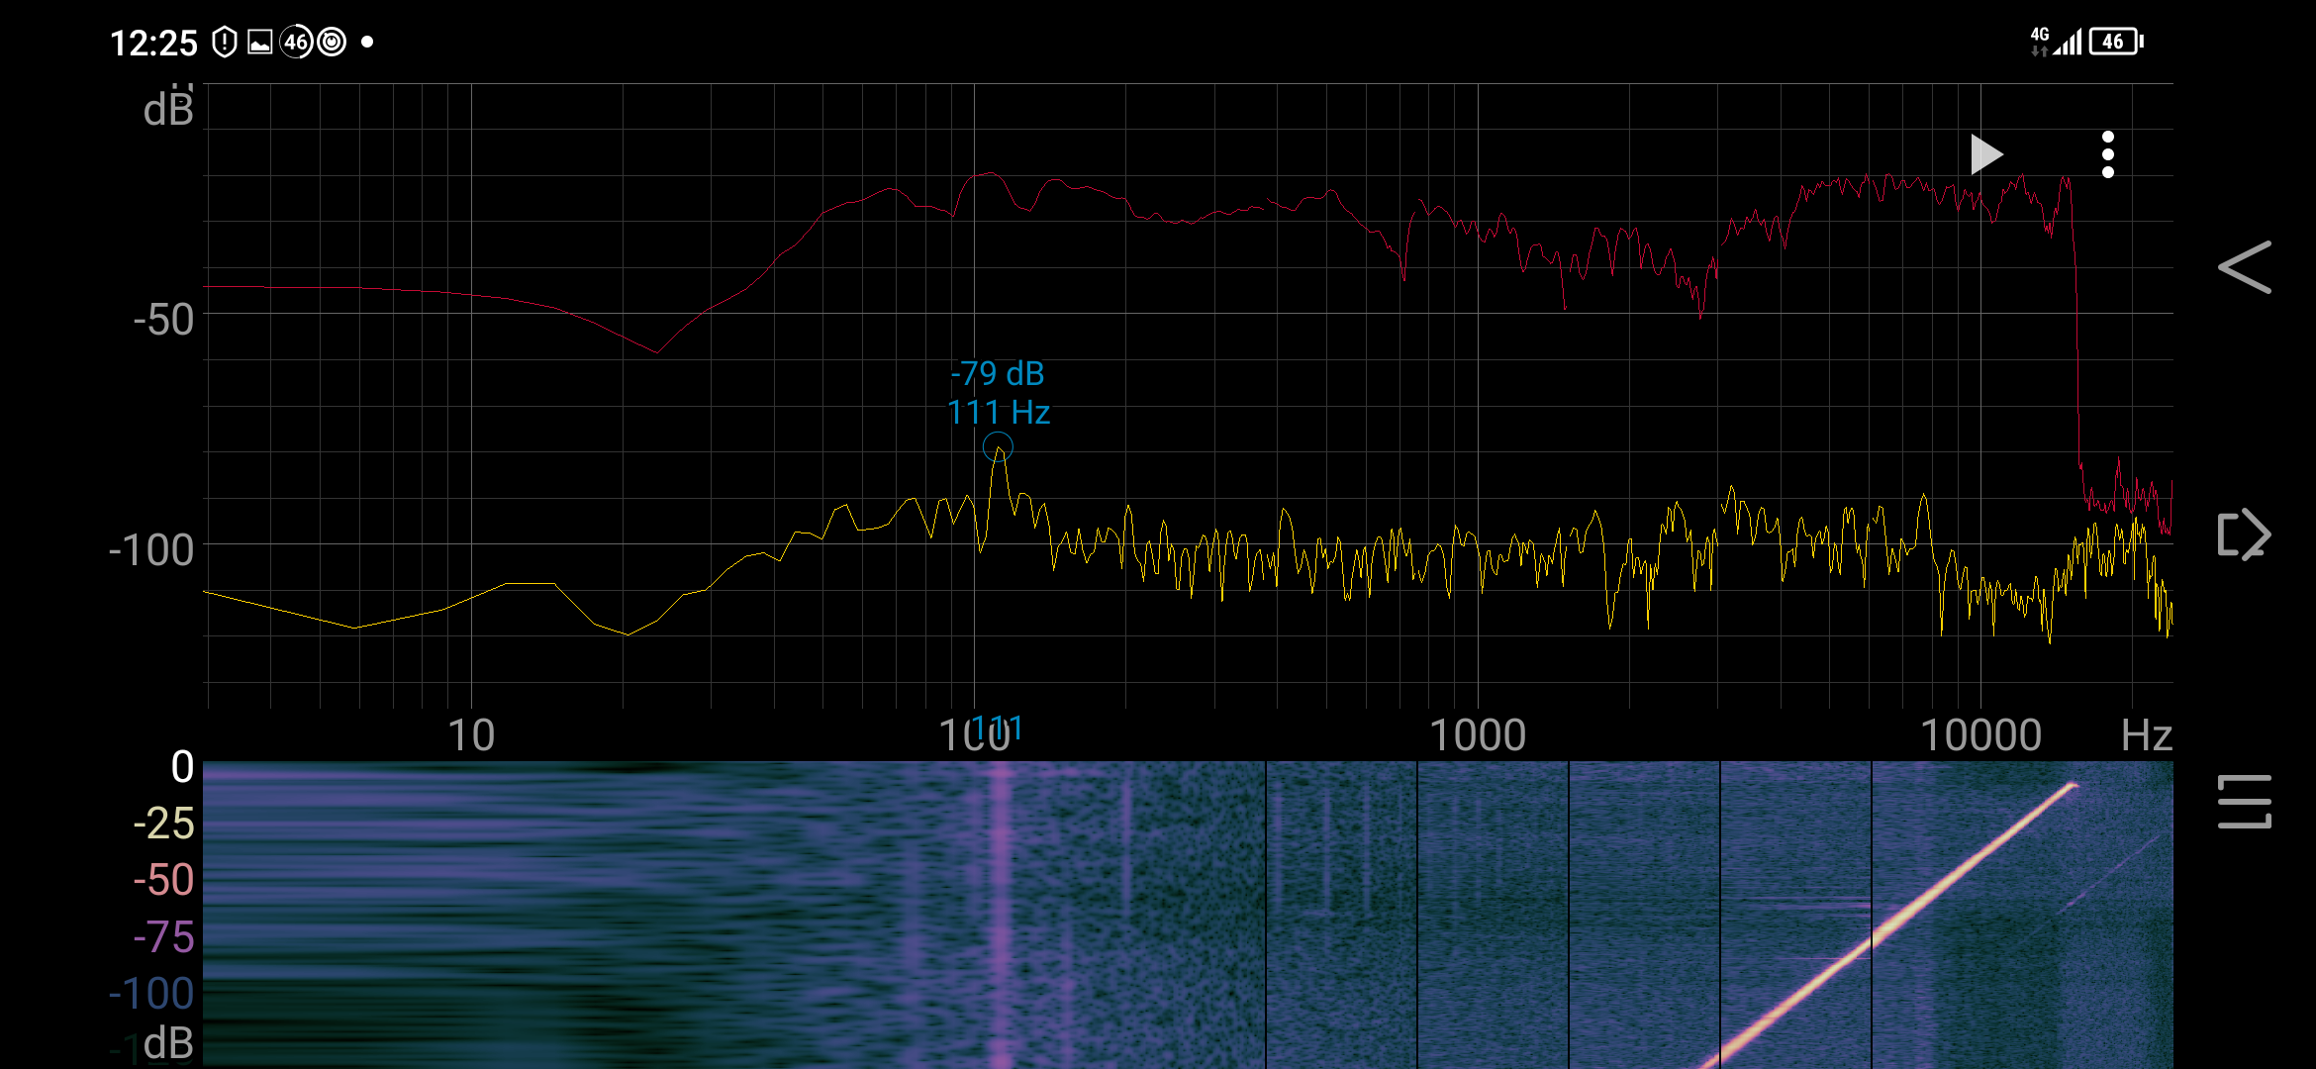Tap the clock showing 12:25
2316x1069 pixels.
point(153,43)
